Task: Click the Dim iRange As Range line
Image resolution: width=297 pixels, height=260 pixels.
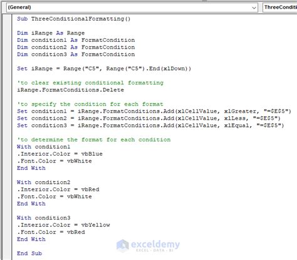Action: tap(51, 33)
